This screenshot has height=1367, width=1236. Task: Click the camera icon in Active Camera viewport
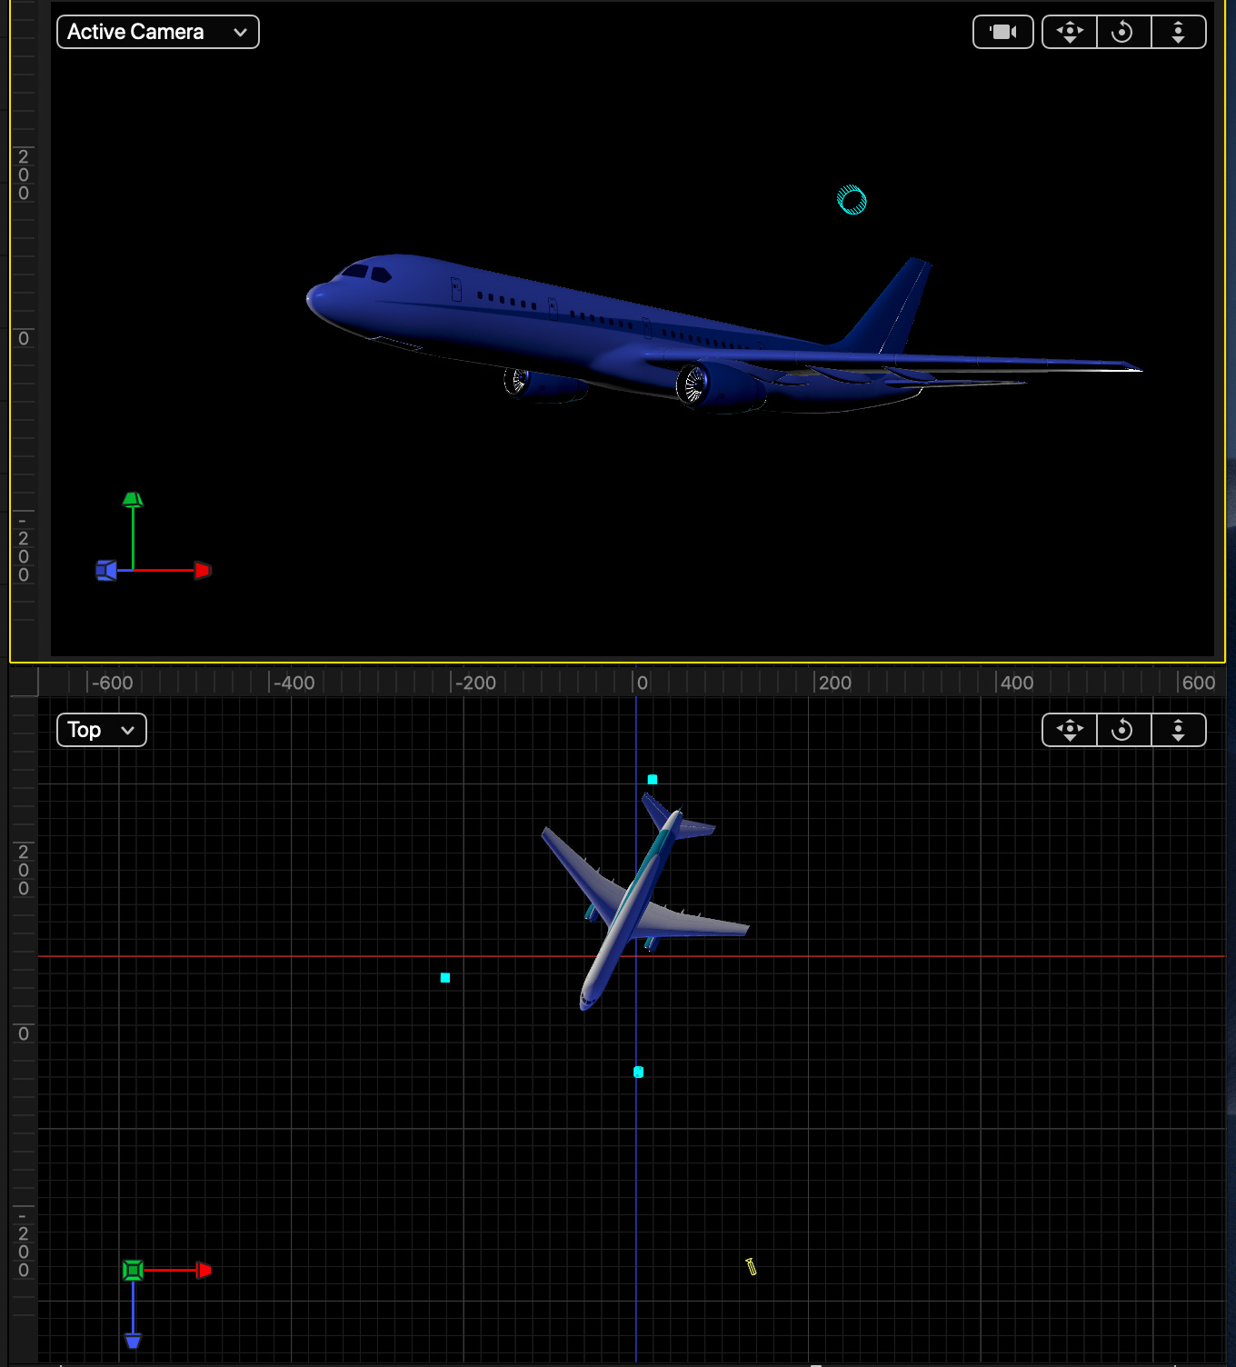pos(1003,32)
